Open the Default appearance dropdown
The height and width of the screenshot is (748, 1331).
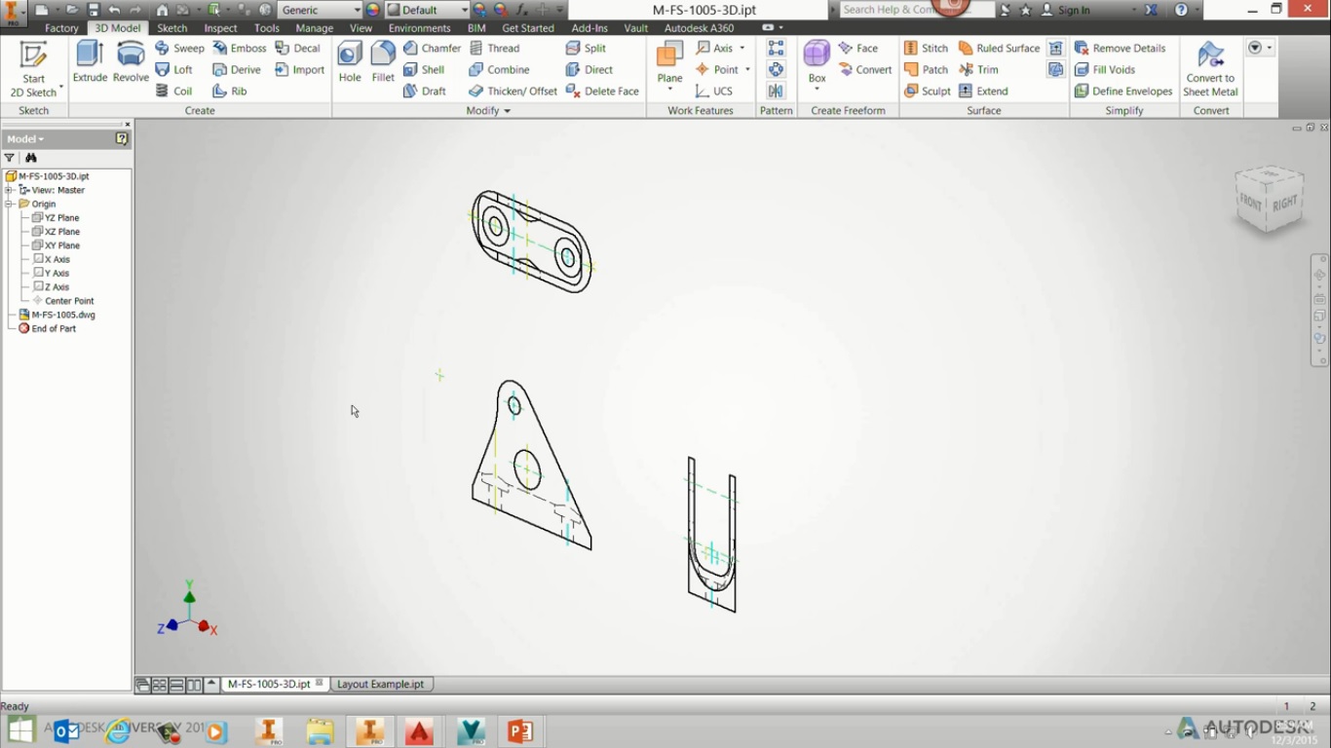click(x=464, y=10)
